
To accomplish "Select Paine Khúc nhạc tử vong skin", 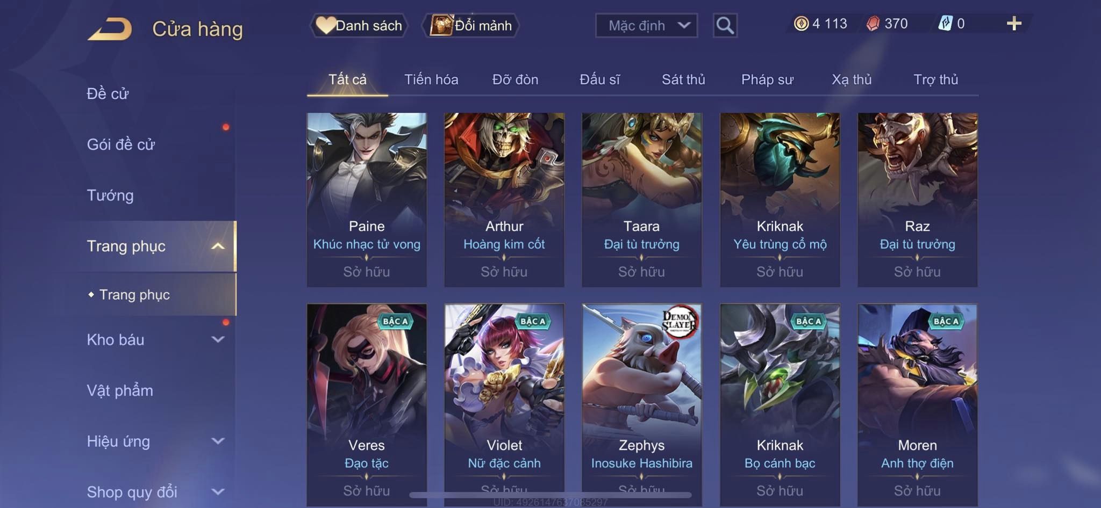I will pos(367,199).
